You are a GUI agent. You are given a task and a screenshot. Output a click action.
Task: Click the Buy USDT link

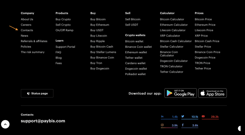tap(97, 30)
